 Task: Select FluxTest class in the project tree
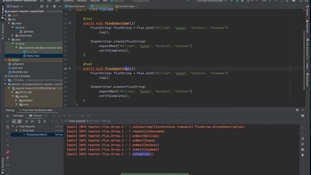(x=32, y=52)
